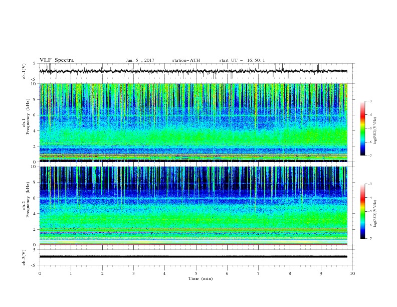Click the lower PSD color scale bar

click(363, 211)
